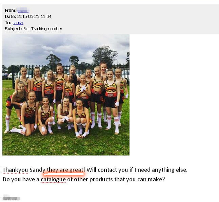Click the word "Sandy" in the message body
Viewport: 219px width, 202px height.
[37, 170]
